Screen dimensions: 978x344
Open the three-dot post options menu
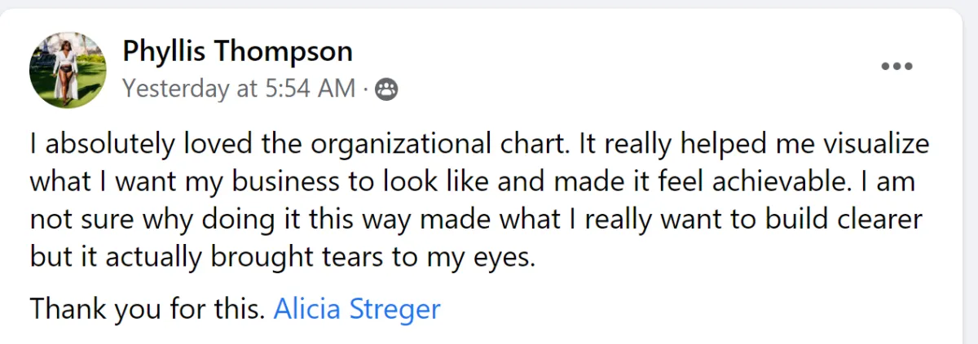coord(896,67)
